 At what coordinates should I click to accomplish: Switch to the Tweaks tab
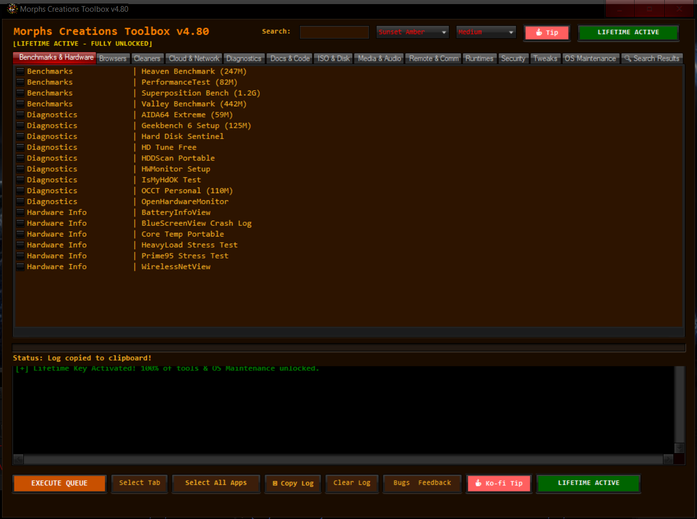(545, 59)
